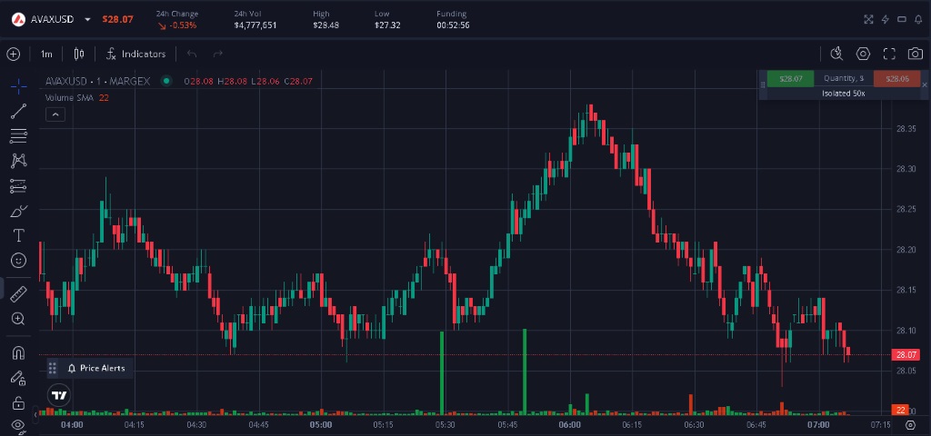Click the green $28.07 buy button
The width and height of the screenshot is (931, 436).
790,79
